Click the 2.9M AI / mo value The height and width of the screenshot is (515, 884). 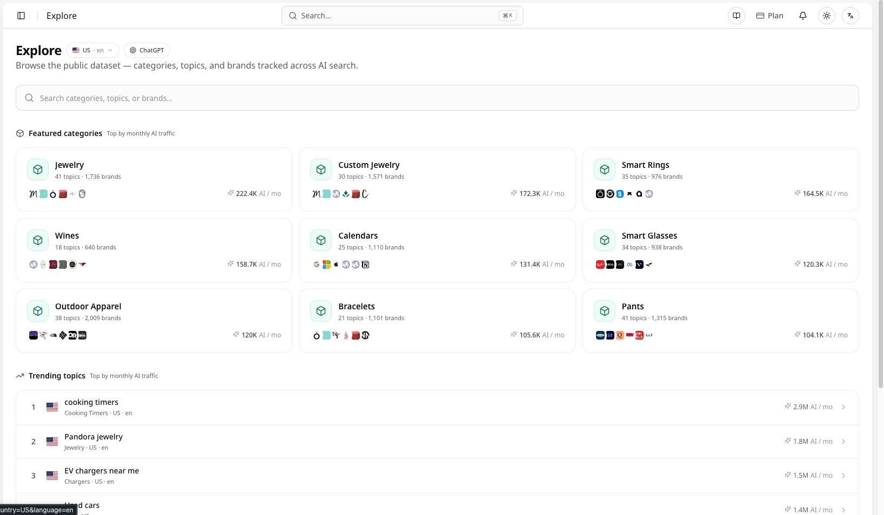pyautogui.click(x=808, y=407)
